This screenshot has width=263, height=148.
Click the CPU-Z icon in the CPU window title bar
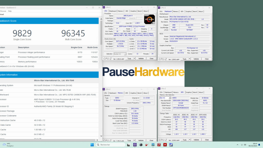tap(104, 7)
